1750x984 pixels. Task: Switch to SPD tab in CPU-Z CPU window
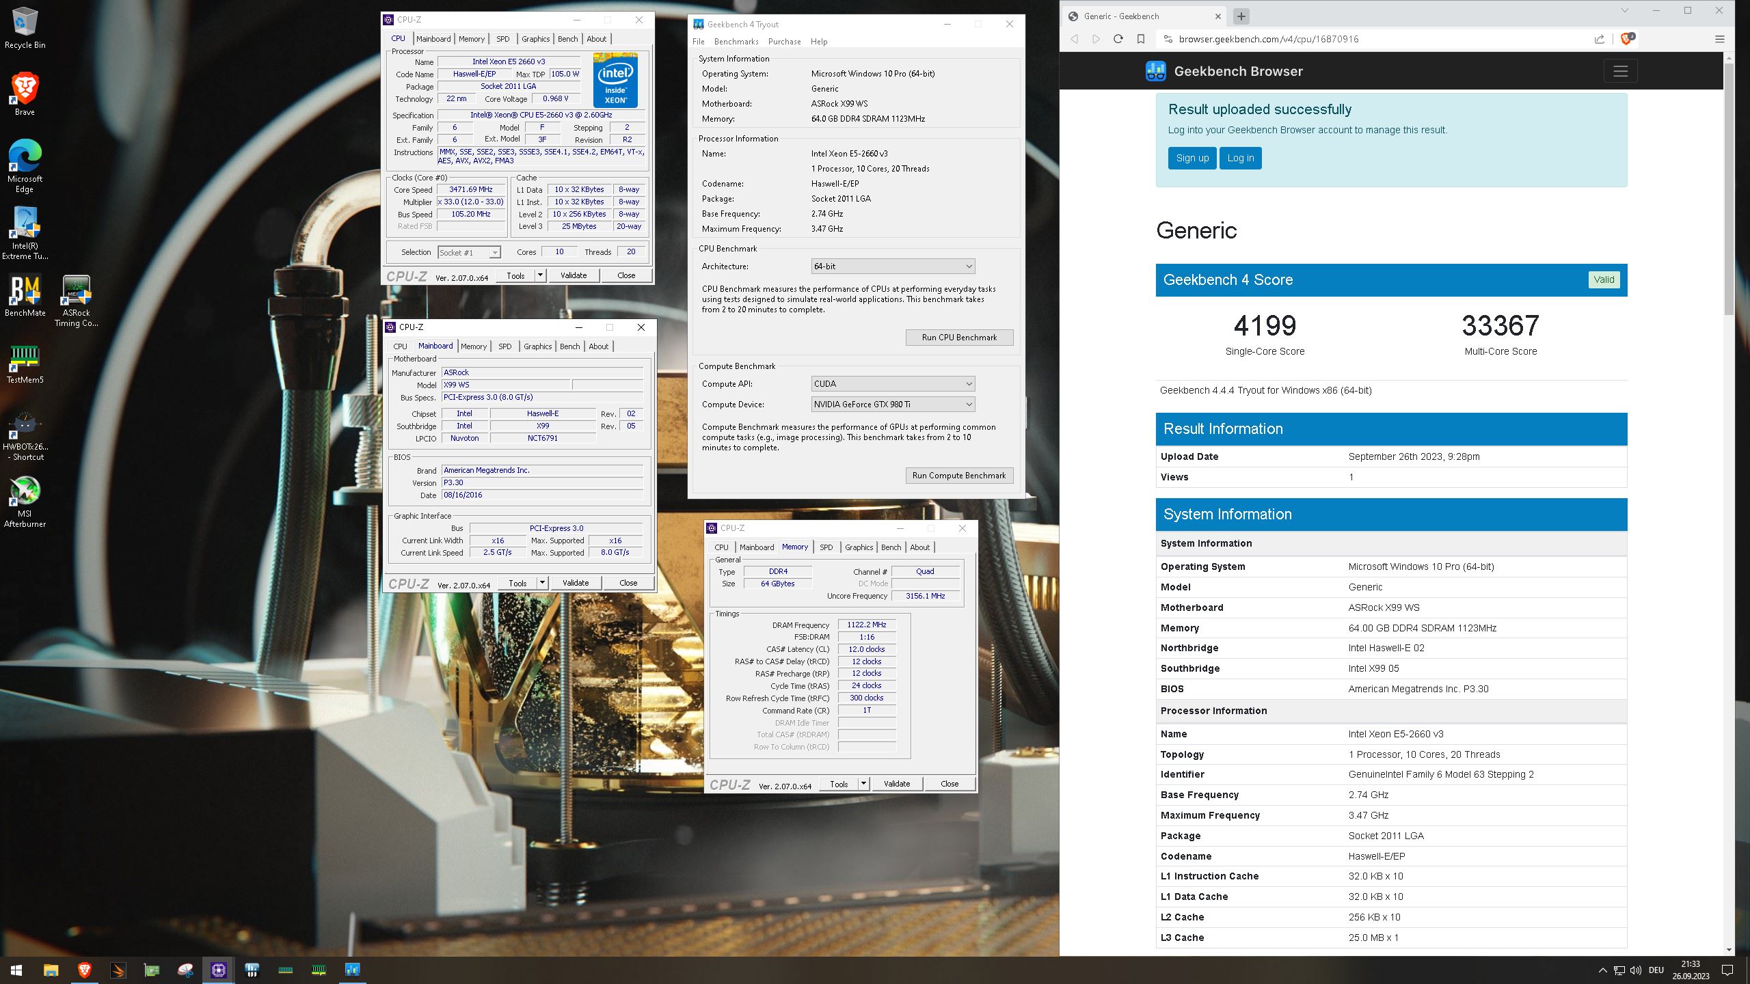(503, 39)
